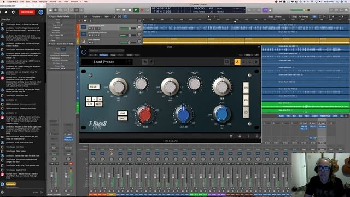Open the Mix menu
The image size is (350, 197).
coord(60,1)
